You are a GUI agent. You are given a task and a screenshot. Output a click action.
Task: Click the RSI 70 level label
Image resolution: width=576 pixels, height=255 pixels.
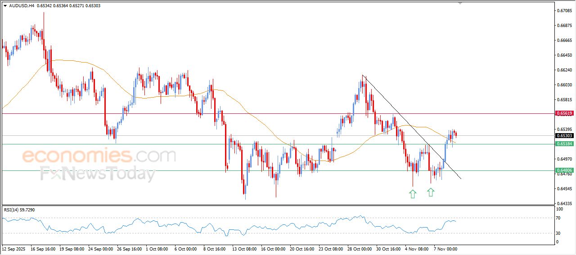559,218
